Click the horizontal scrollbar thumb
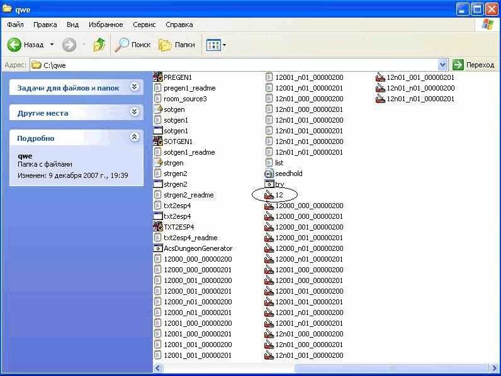 coord(391,368)
